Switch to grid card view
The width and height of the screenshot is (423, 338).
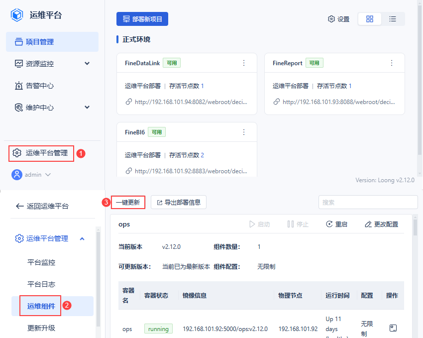(370, 19)
